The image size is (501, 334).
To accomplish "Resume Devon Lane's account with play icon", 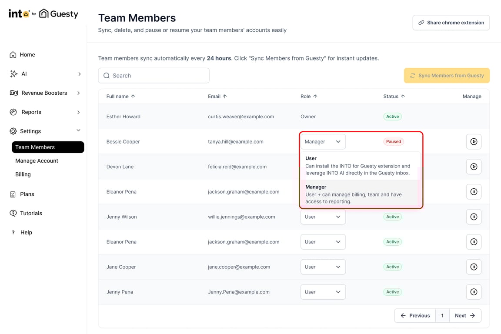I will pyautogui.click(x=474, y=167).
